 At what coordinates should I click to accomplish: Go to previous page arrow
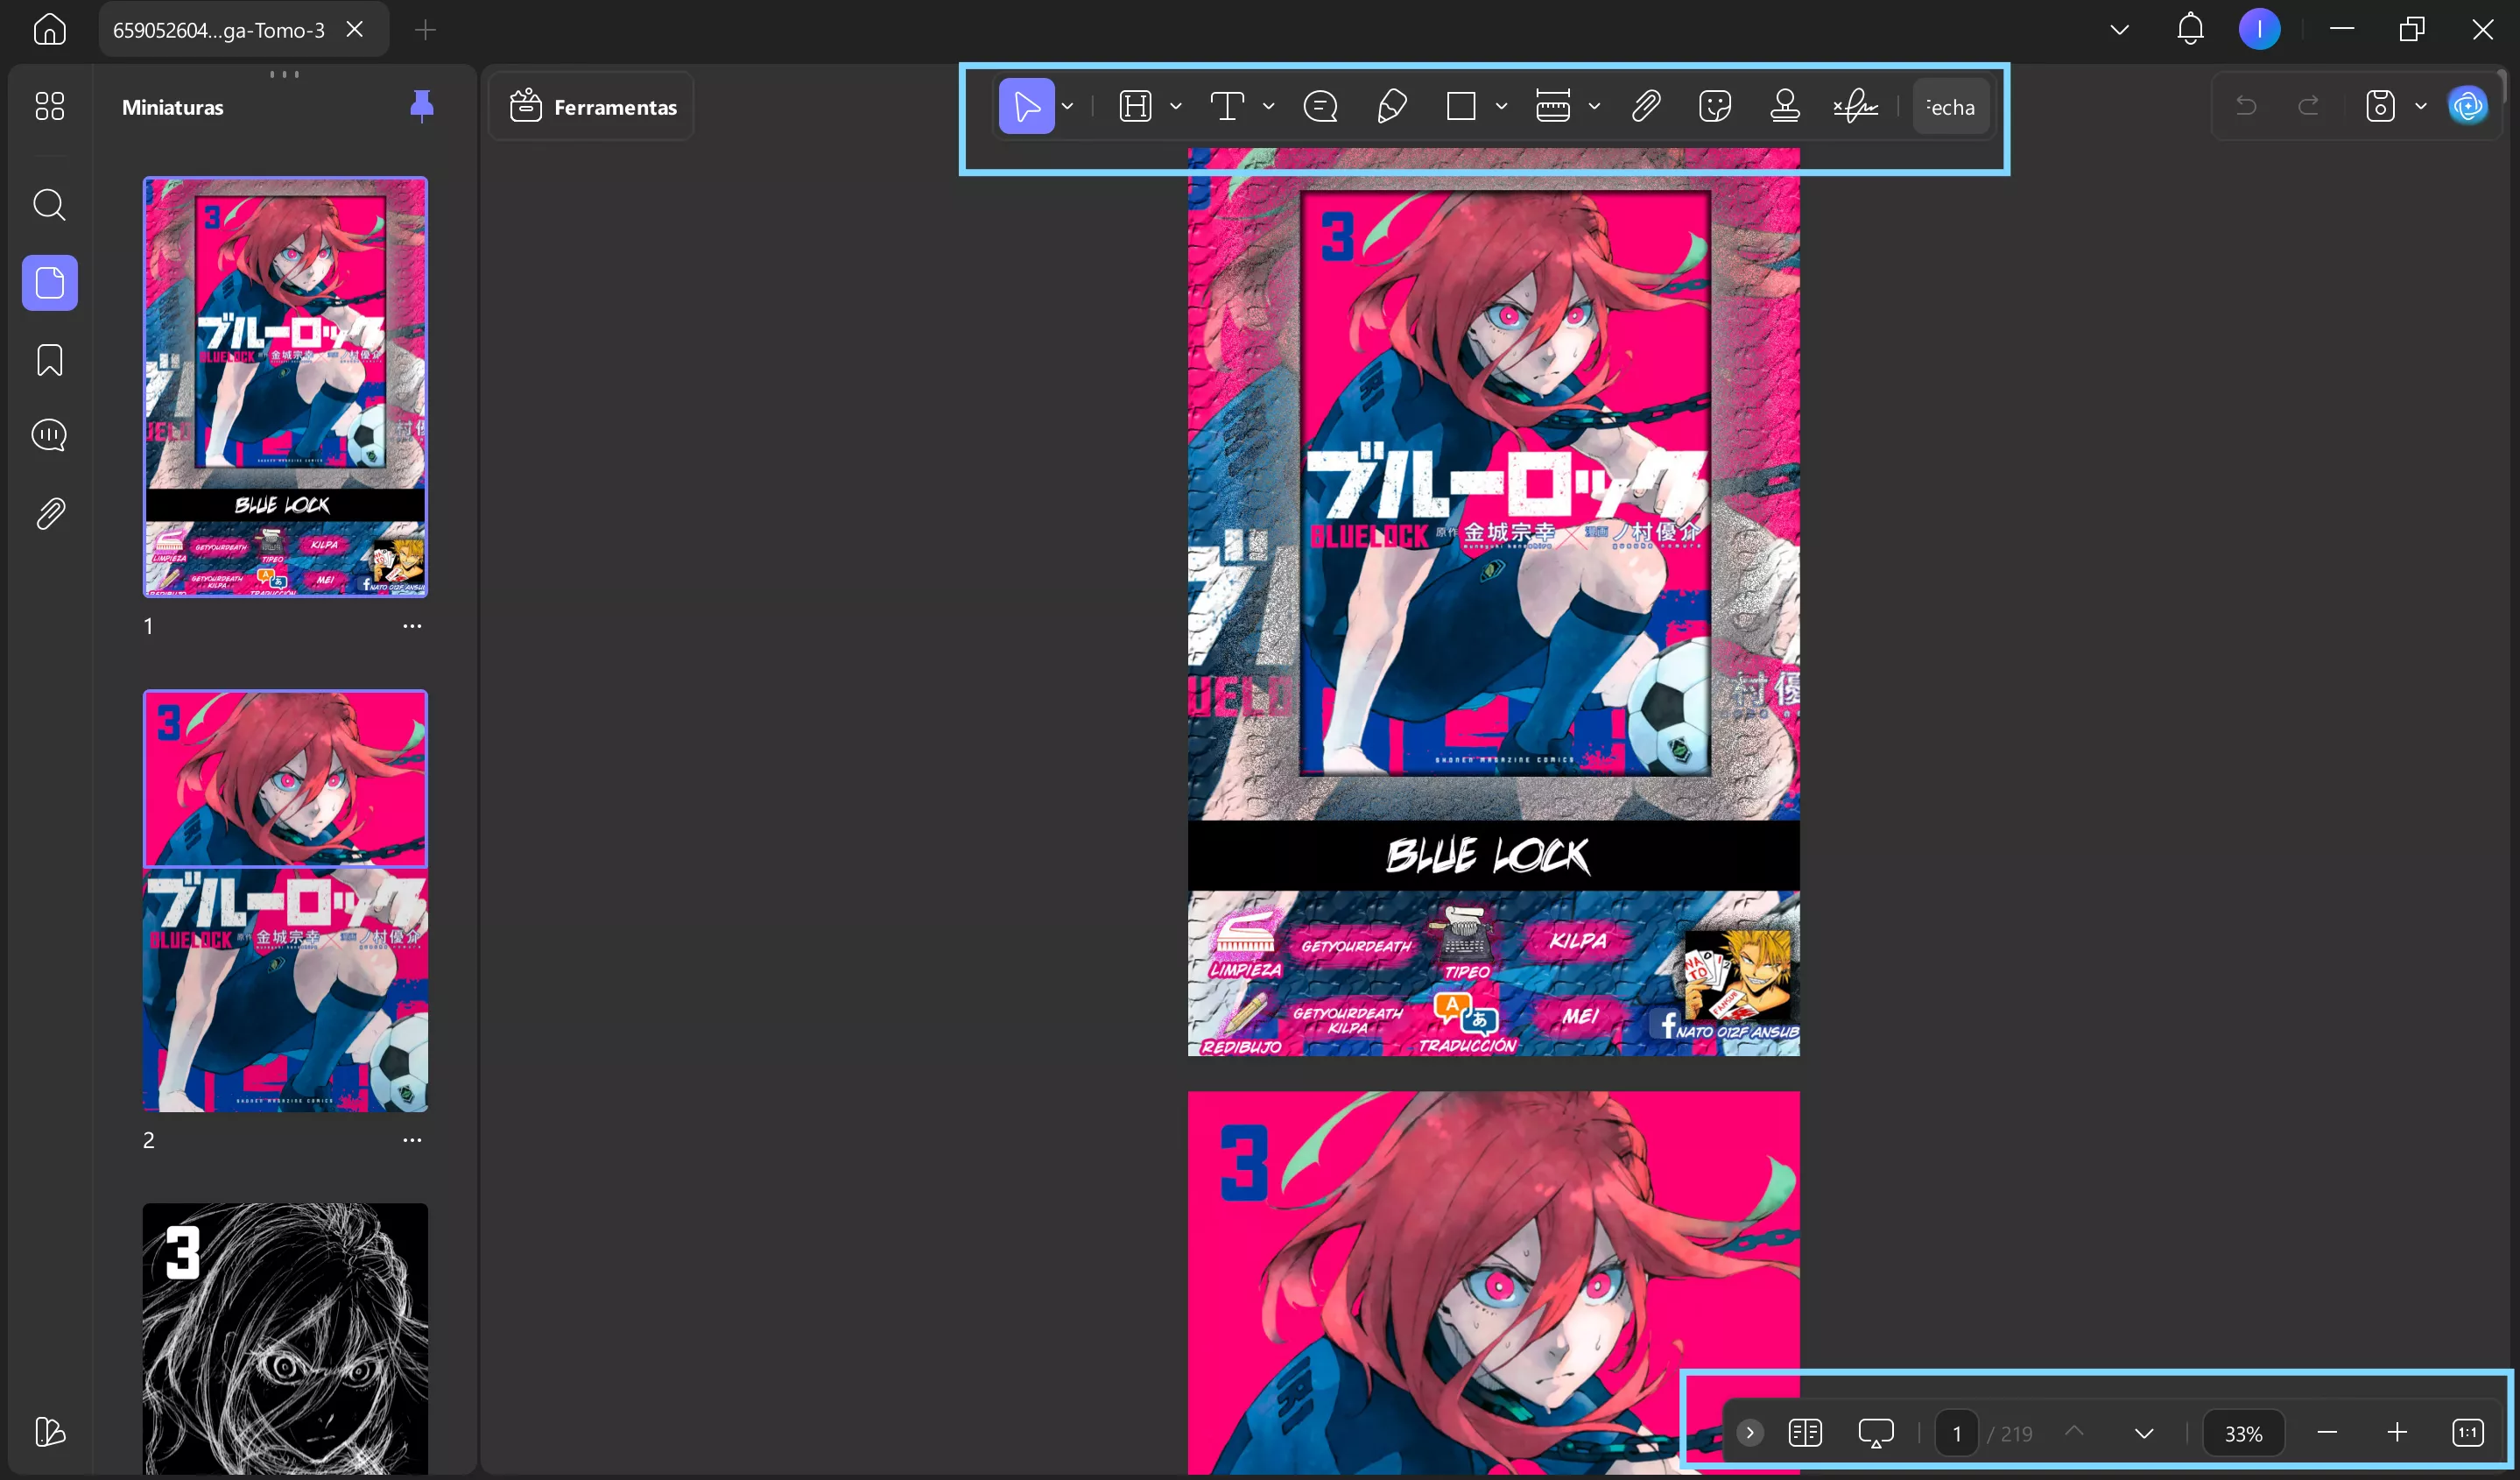click(2074, 1433)
